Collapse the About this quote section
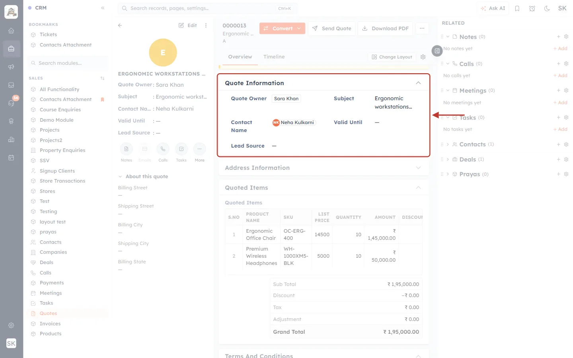 pyautogui.click(x=120, y=177)
